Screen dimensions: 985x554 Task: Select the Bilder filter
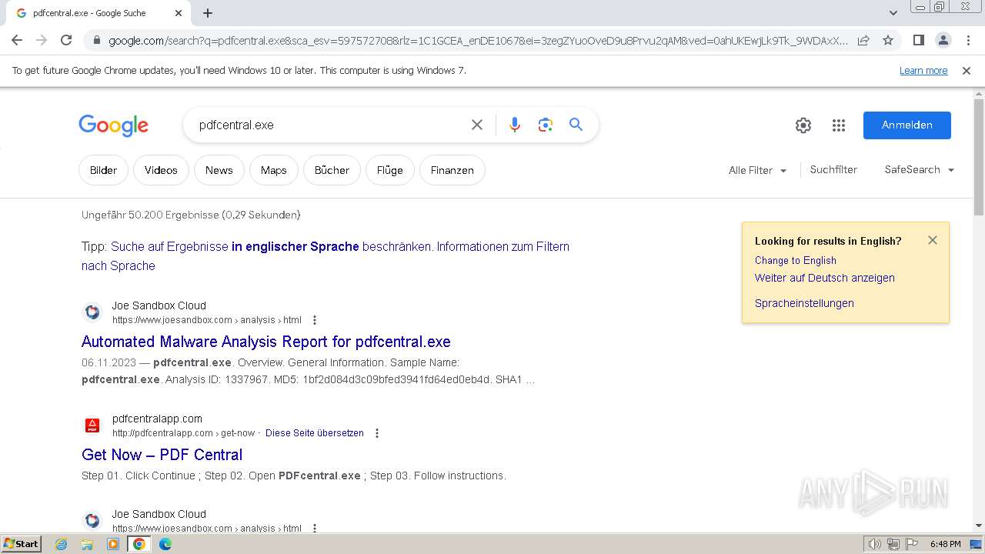(x=103, y=170)
